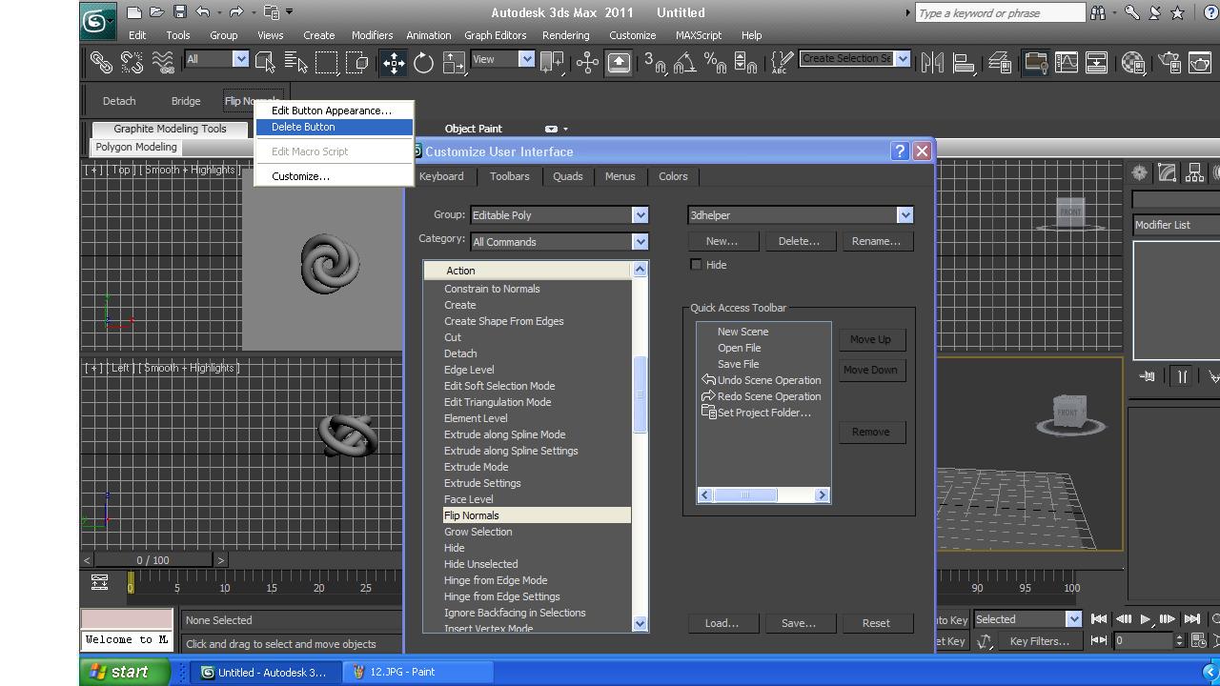Activate the Select and Rotate tool
This screenshot has height=686, width=1220.
pos(423,63)
